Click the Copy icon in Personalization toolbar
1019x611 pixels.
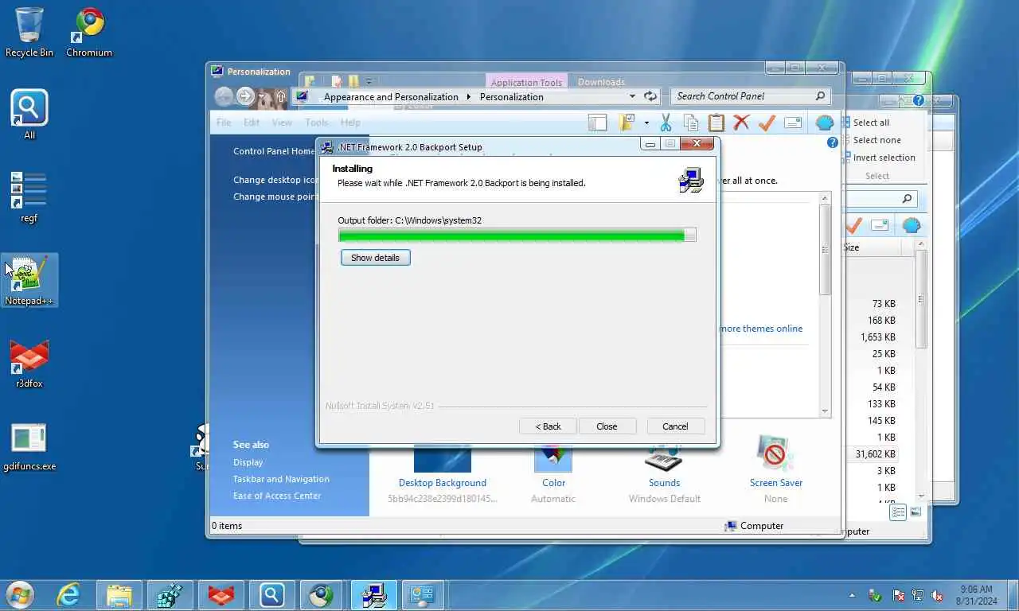[691, 123]
